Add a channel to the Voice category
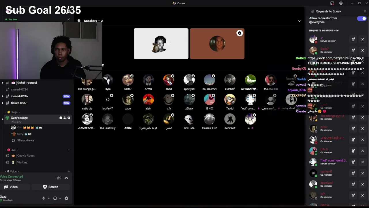The width and height of the screenshot is (369, 208). (69, 171)
